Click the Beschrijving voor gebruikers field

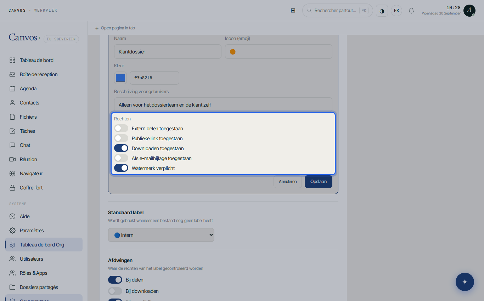[x=223, y=105]
